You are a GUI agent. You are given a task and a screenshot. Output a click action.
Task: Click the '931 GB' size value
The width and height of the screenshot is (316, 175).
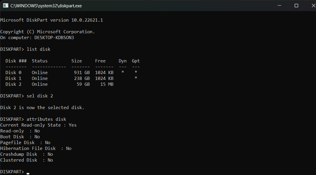pos(82,73)
